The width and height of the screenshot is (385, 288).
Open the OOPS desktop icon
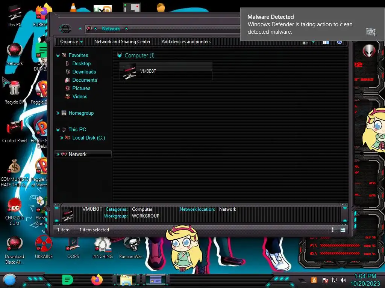73,247
